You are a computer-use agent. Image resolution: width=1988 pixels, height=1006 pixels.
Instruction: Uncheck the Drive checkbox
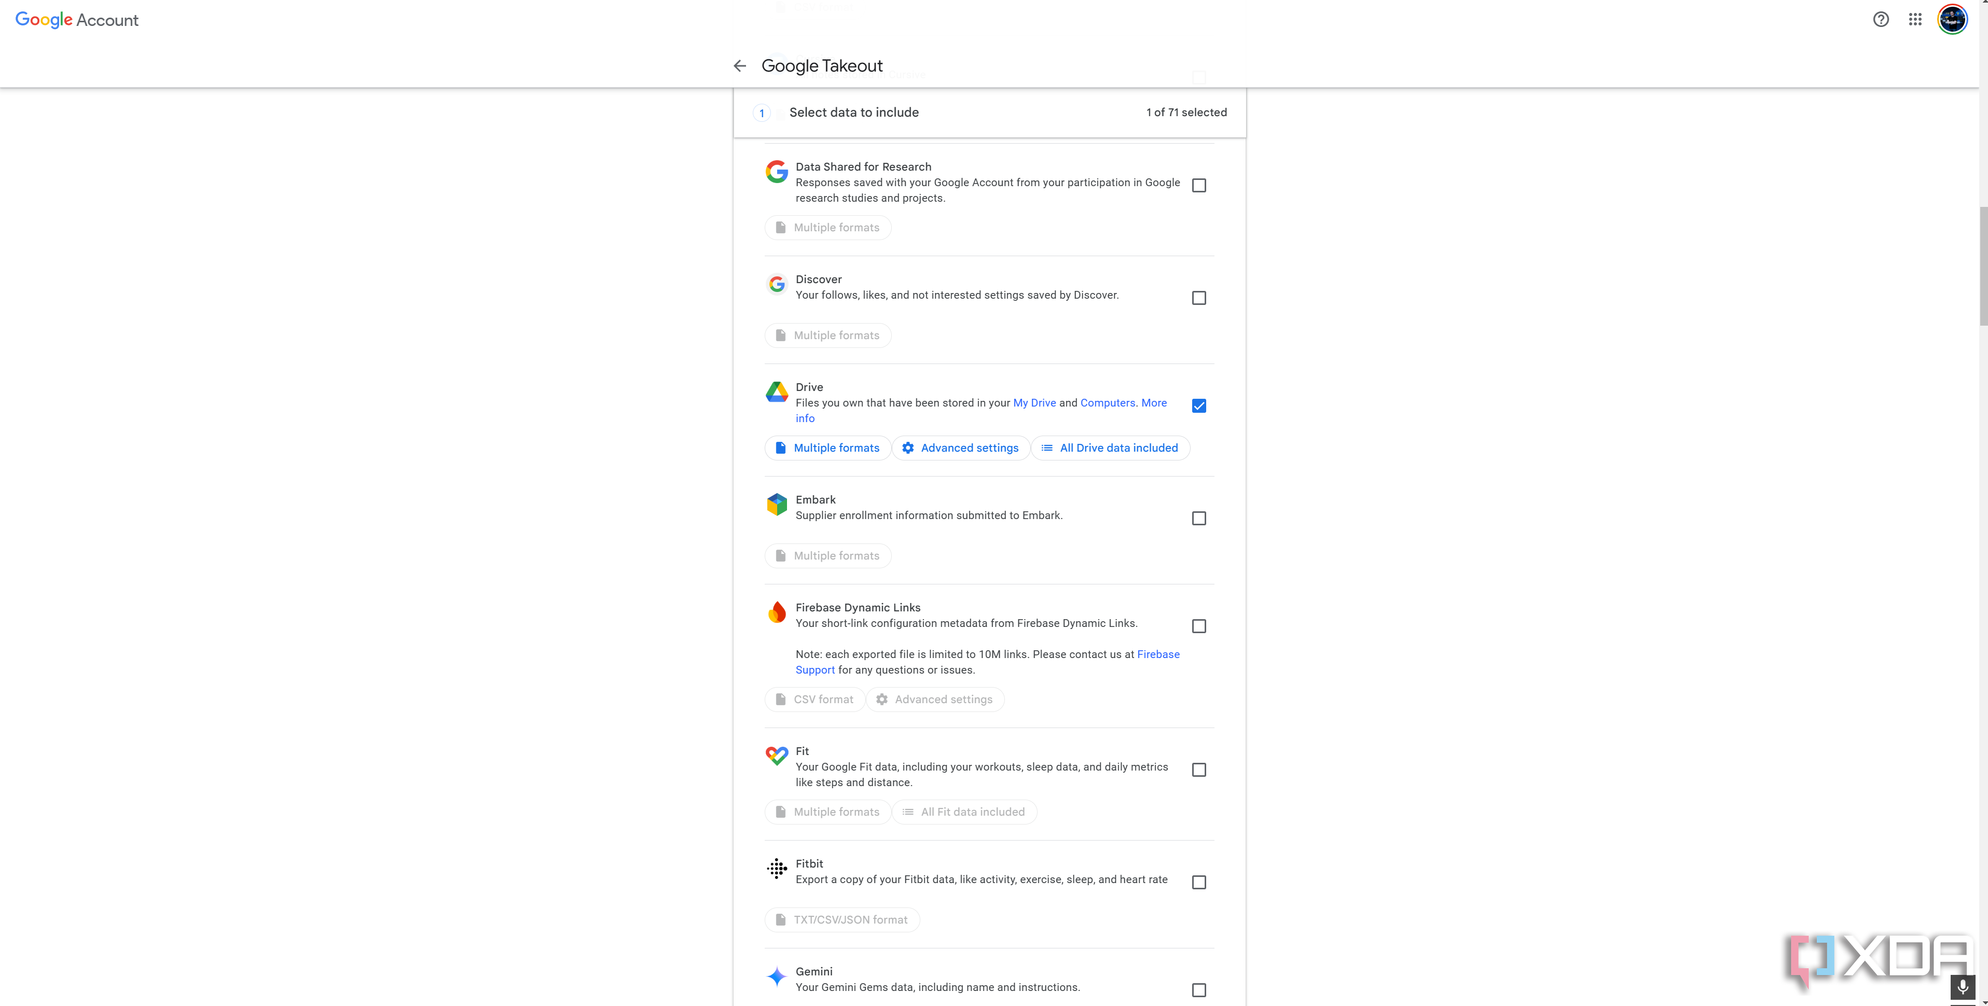pyautogui.click(x=1198, y=406)
